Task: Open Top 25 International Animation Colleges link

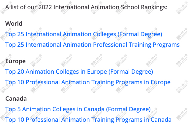Action: 84,34
